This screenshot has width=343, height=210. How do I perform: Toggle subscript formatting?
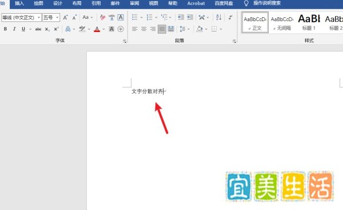[47, 29]
